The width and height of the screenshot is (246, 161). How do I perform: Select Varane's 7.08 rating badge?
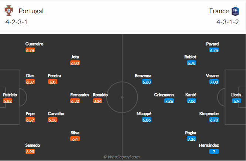tap(214, 82)
